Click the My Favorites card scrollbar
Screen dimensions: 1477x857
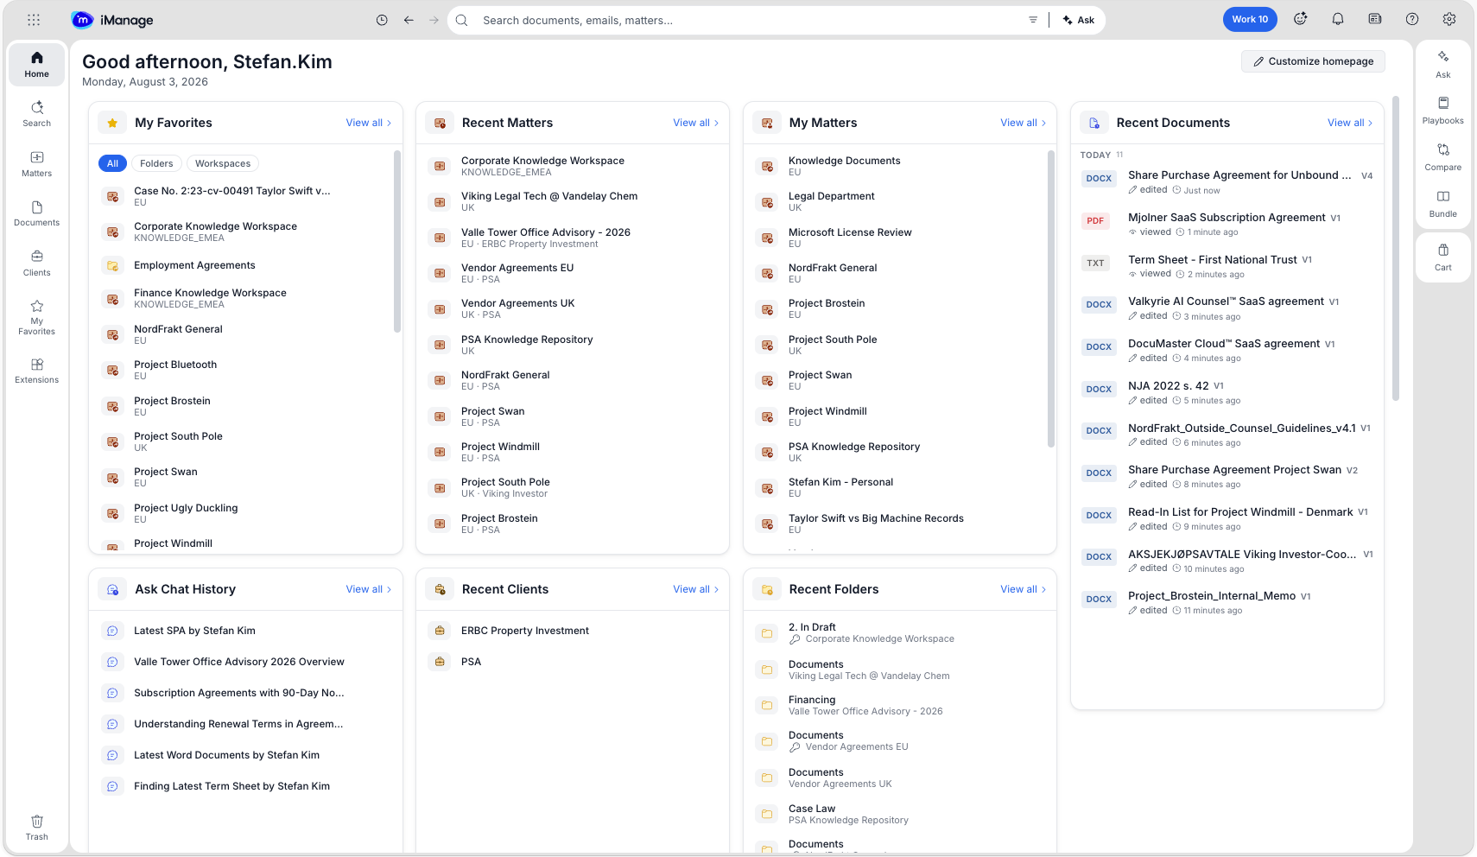tap(397, 242)
